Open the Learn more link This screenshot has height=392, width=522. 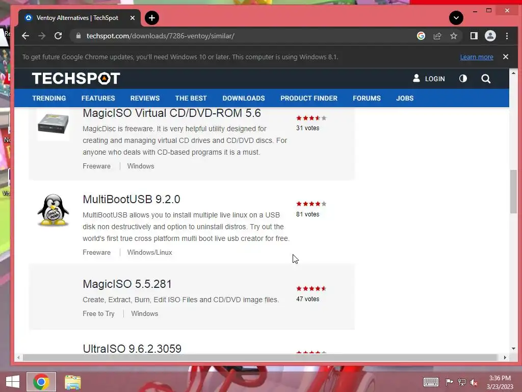pyautogui.click(x=477, y=57)
